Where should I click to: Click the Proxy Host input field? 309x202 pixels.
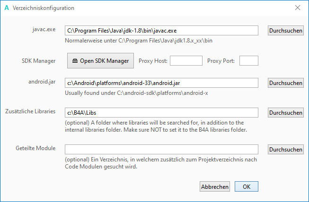click(x=186, y=61)
